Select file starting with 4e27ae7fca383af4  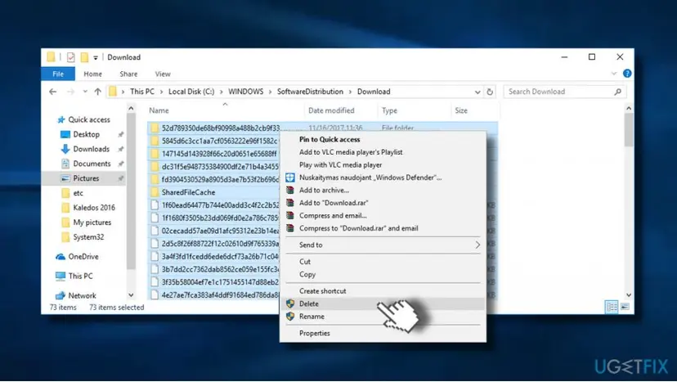(x=220, y=295)
